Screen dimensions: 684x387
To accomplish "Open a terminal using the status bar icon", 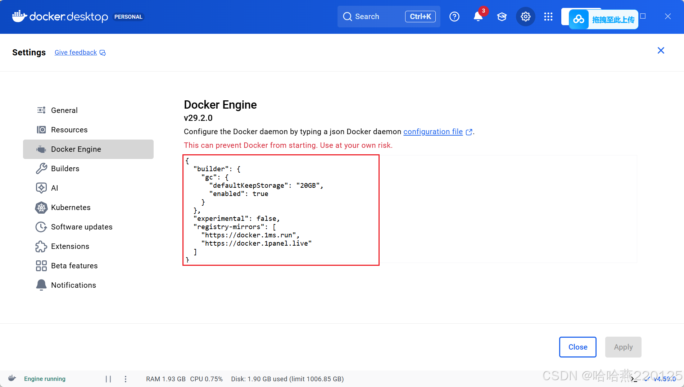I will (633, 379).
